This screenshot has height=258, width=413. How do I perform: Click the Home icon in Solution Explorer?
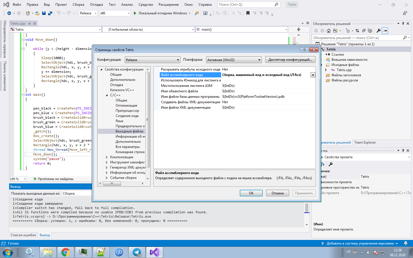pyautogui.click(x=329, y=31)
